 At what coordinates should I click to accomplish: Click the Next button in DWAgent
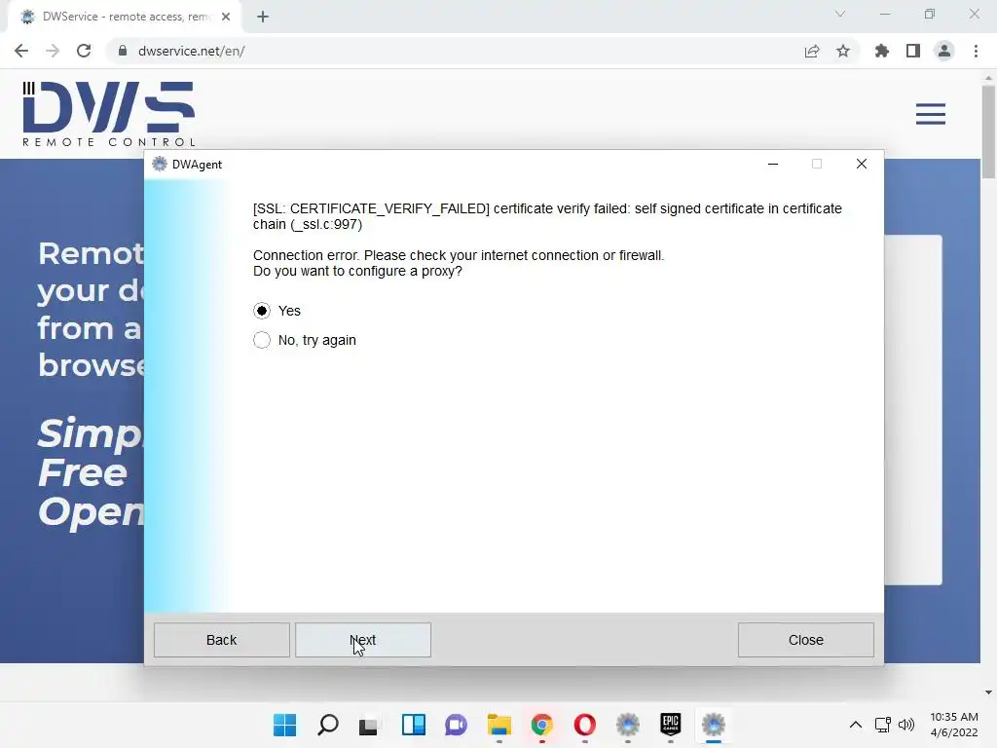363,640
